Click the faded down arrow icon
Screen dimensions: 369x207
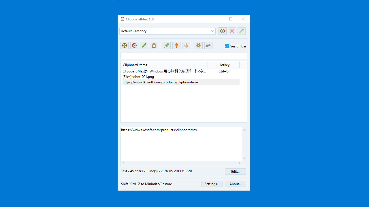[x=186, y=45]
